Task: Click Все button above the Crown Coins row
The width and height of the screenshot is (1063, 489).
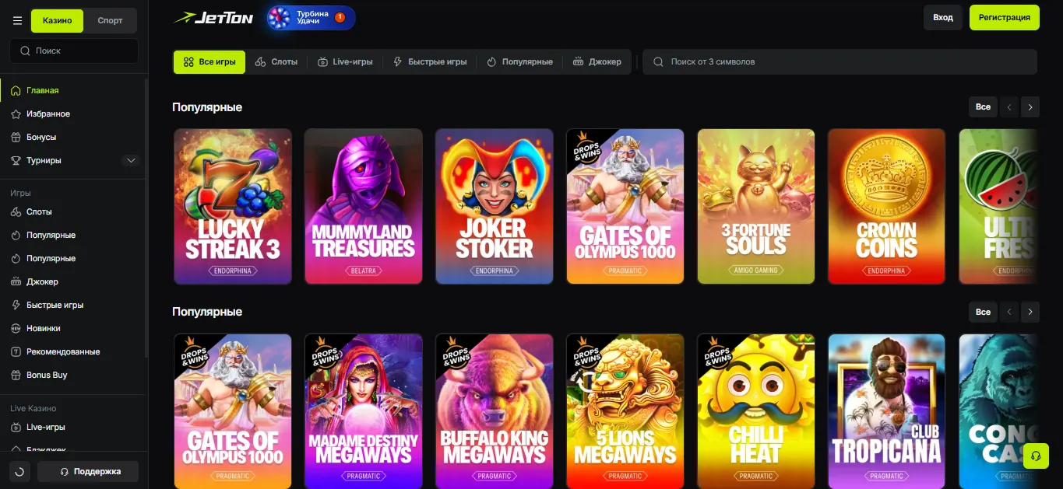Action: tap(983, 107)
